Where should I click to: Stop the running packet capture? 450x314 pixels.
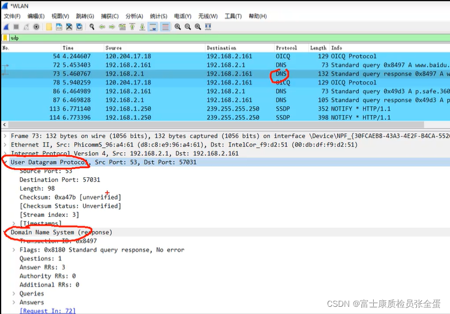(16, 27)
